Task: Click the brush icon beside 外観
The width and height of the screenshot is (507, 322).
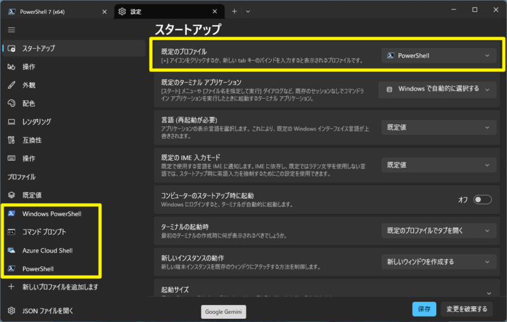Action: pyautogui.click(x=11, y=85)
